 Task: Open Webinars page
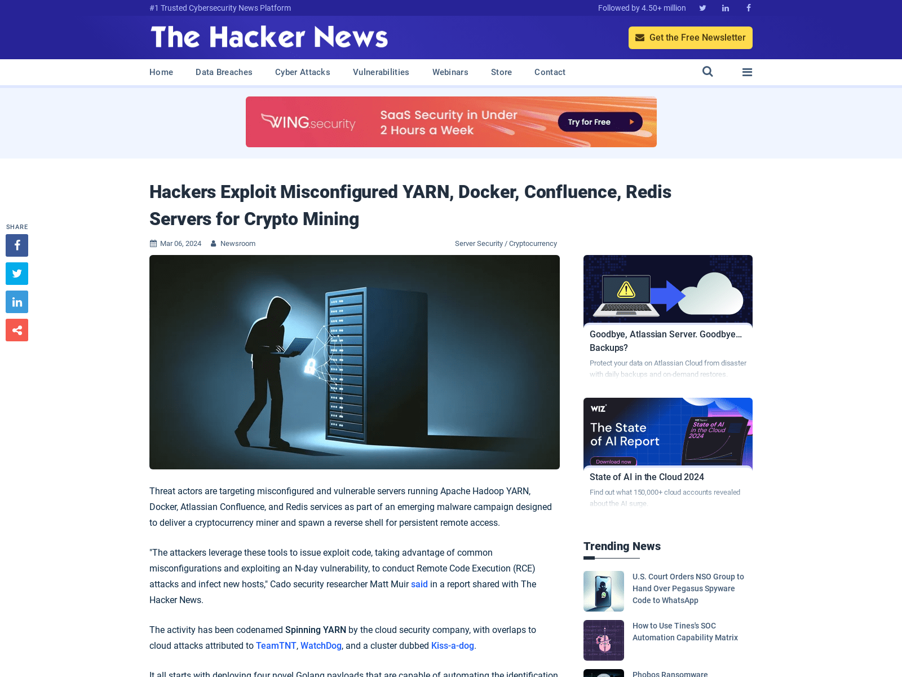tap(450, 72)
